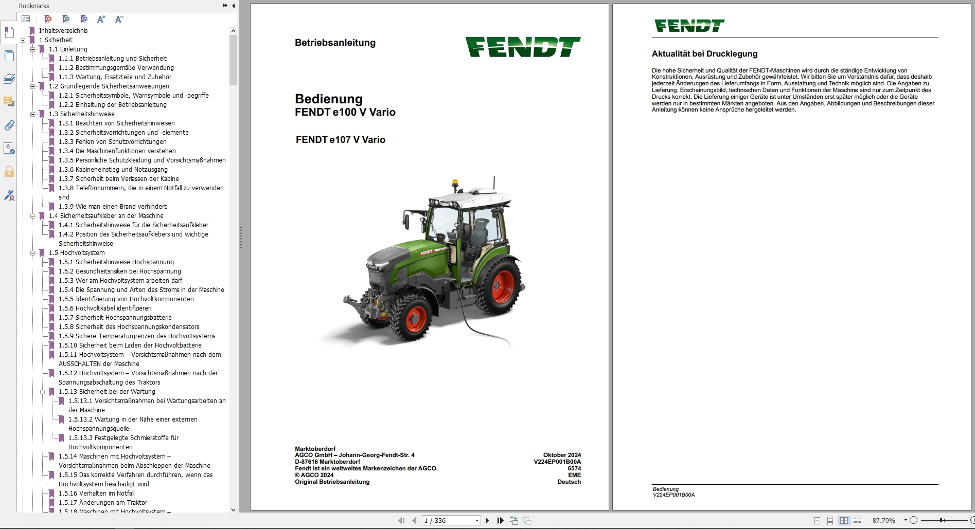Click the delete bookmark icon
The image size is (975, 529).
pos(48,19)
